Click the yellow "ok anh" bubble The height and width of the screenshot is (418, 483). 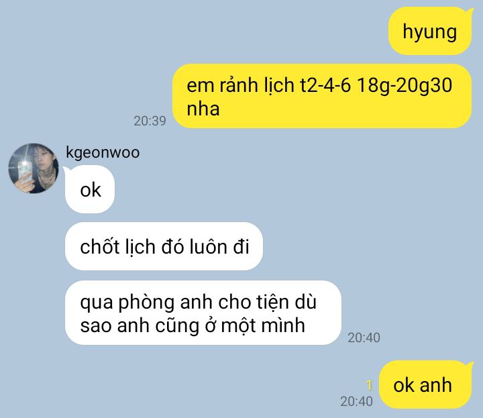click(x=425, y=384)
